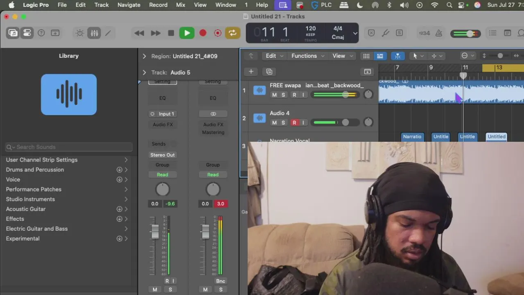The height and width of the screenshot is (295, 524).
Task: Stop playback with the Stop button
Action: point(171,33)
